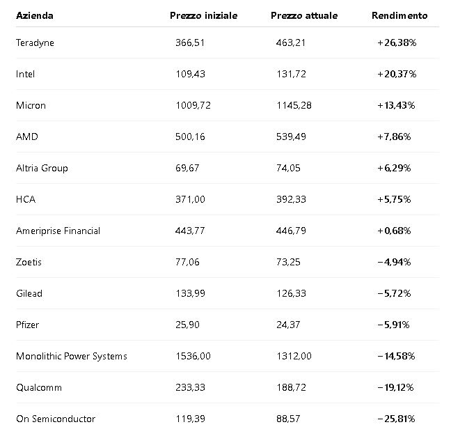This screenshot has height=443, width=451.
Task: Click the Ameriprise Financial row name
Action: pyautogui.click(x=58, y=231)
